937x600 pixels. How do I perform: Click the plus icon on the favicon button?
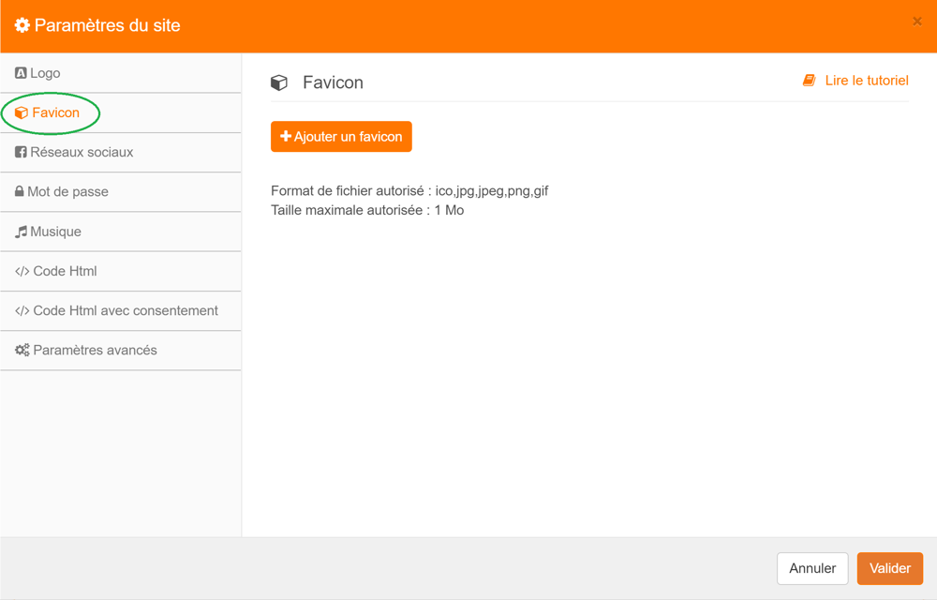[x=286, y=137]
